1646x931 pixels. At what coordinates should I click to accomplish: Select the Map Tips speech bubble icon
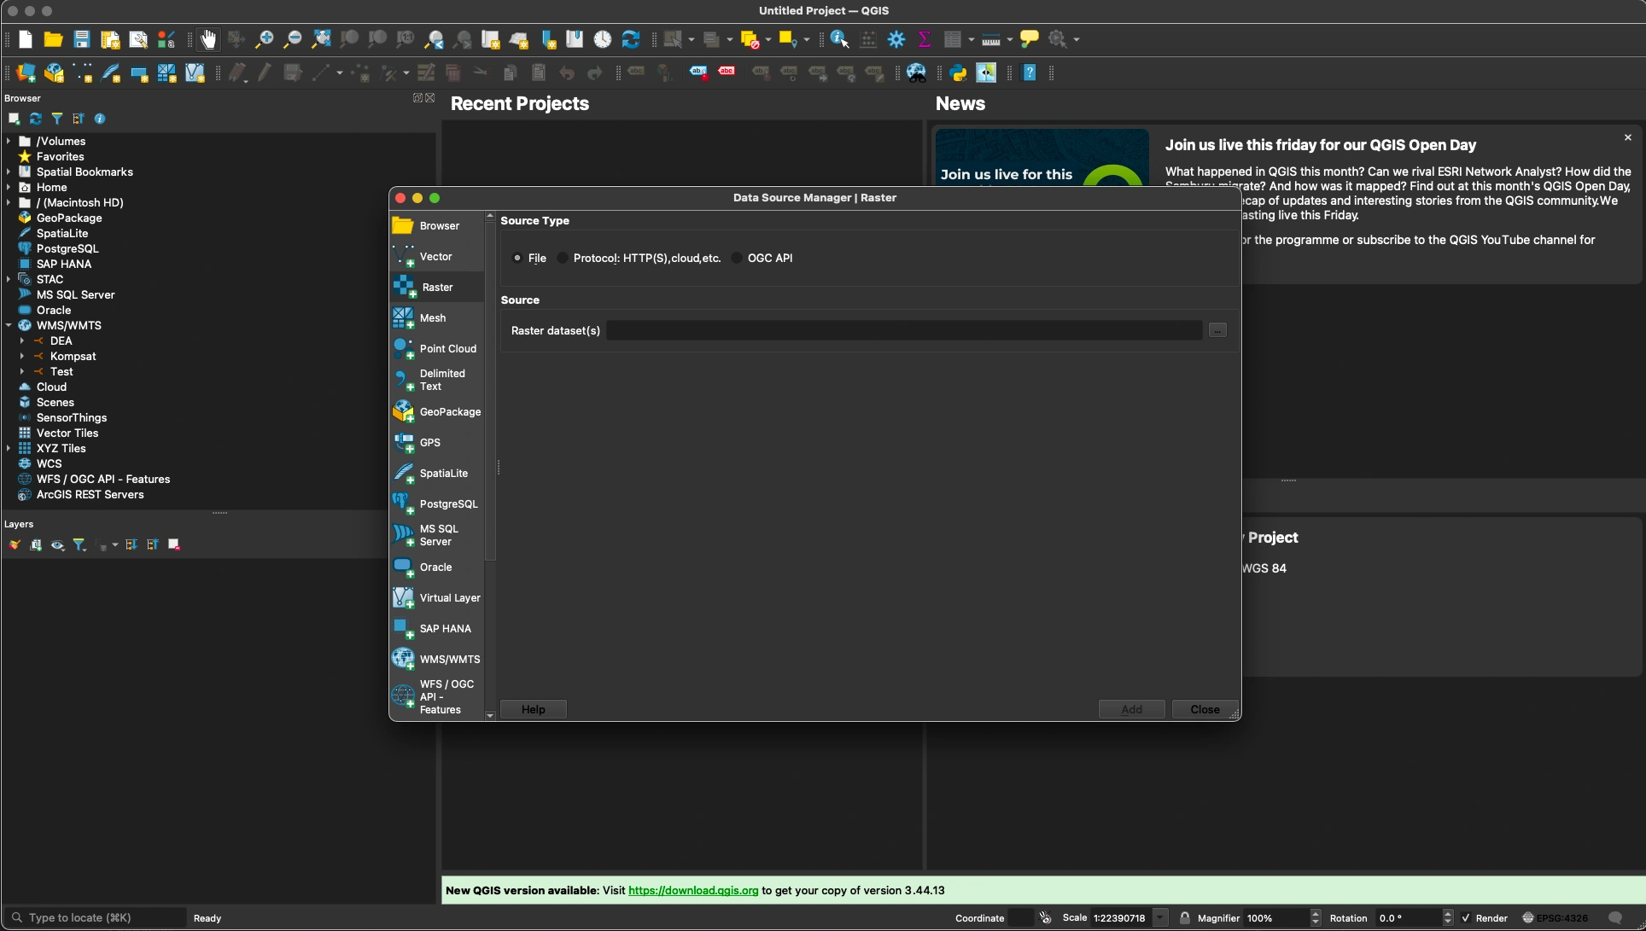1030,39
